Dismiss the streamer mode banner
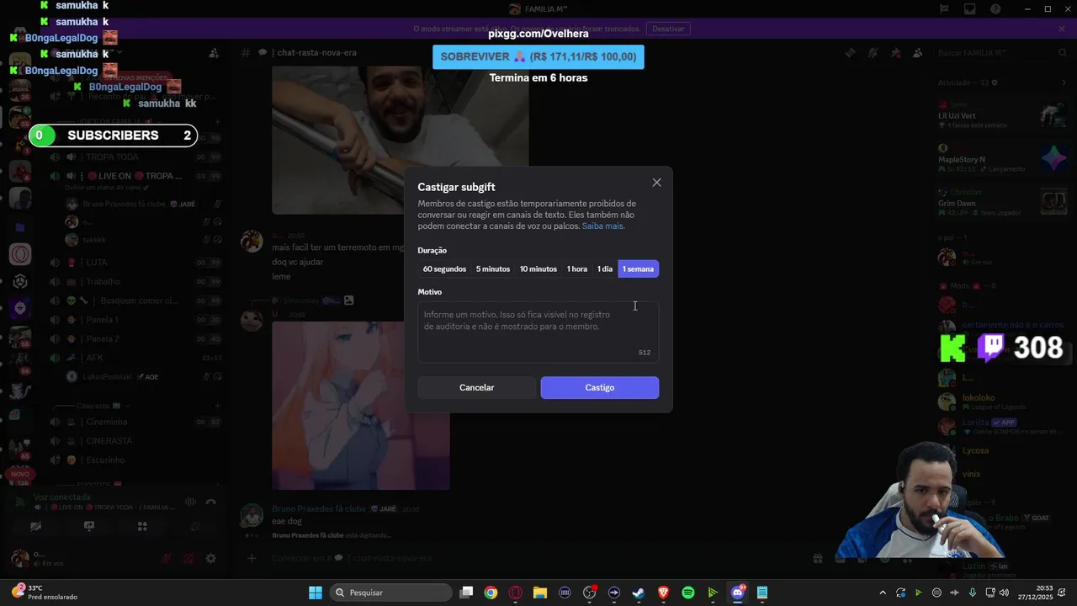1077x606 pixels. pyautogui.click(x=1062, y=29)
